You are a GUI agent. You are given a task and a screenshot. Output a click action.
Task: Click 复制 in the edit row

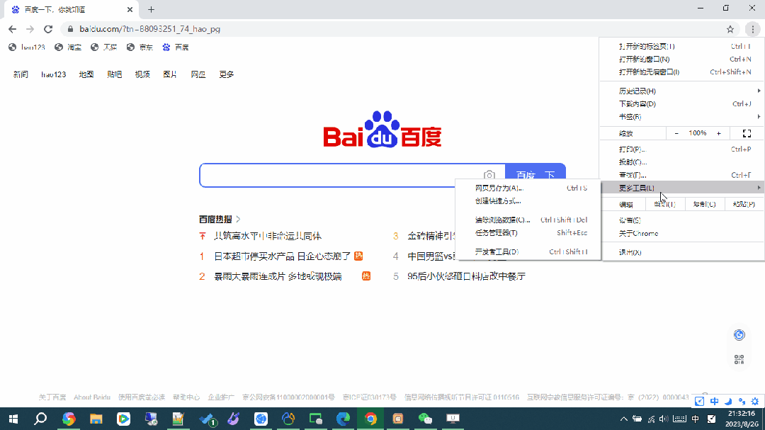[x=704, y=205]
